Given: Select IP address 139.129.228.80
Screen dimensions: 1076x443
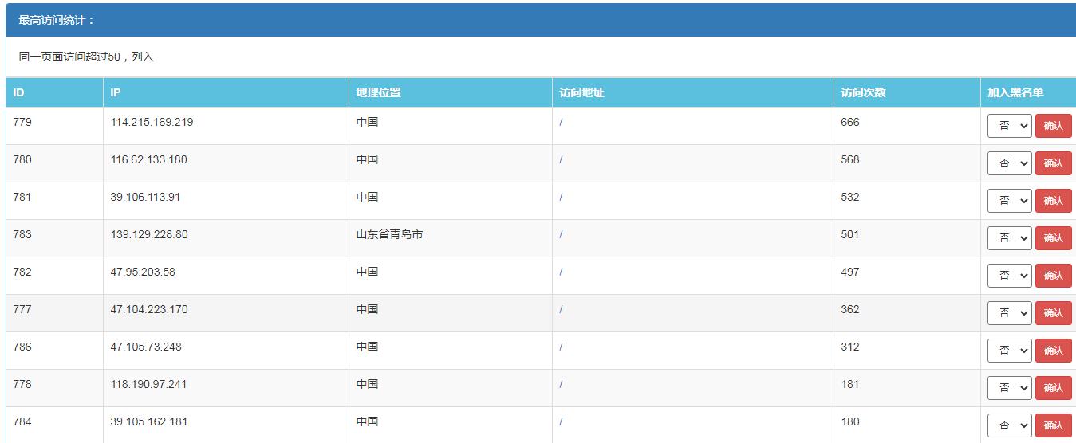Looking at the screenshot, I should click(149, 235).
